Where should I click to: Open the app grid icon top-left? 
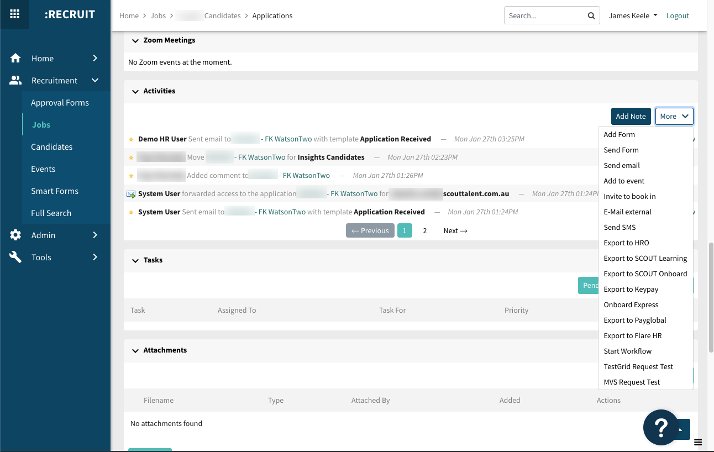(14, 14)
